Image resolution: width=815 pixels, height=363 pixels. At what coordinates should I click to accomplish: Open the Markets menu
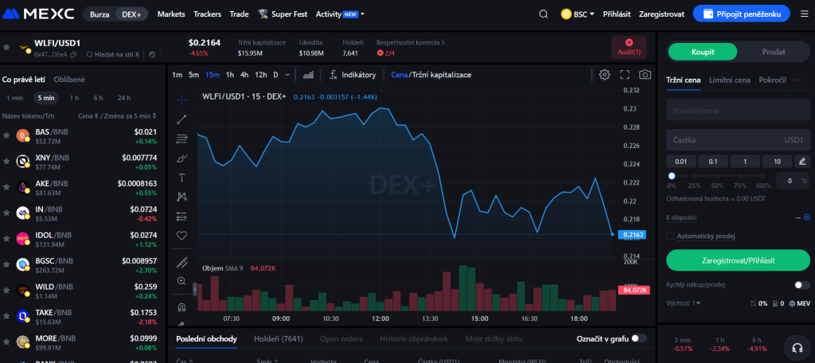[x=171, y=14]
